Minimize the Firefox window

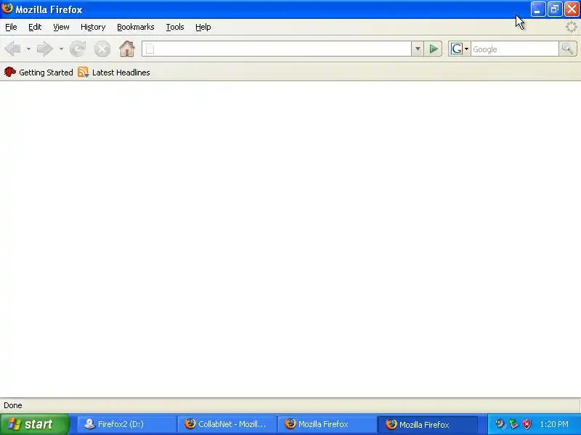point(538,9)
